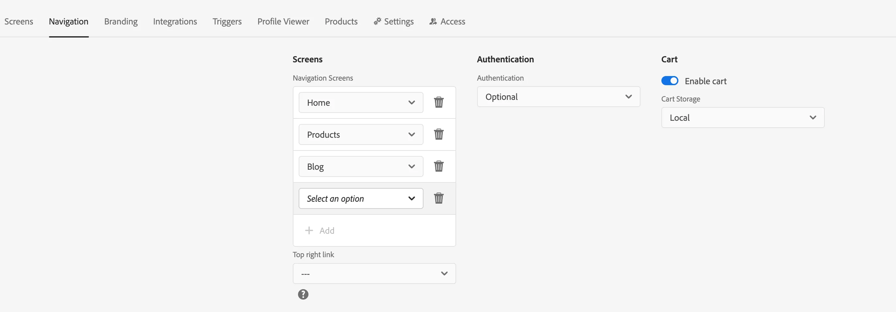Choose a screen in Select an option dropdown
Screen dimensions: 896x312
361,198
